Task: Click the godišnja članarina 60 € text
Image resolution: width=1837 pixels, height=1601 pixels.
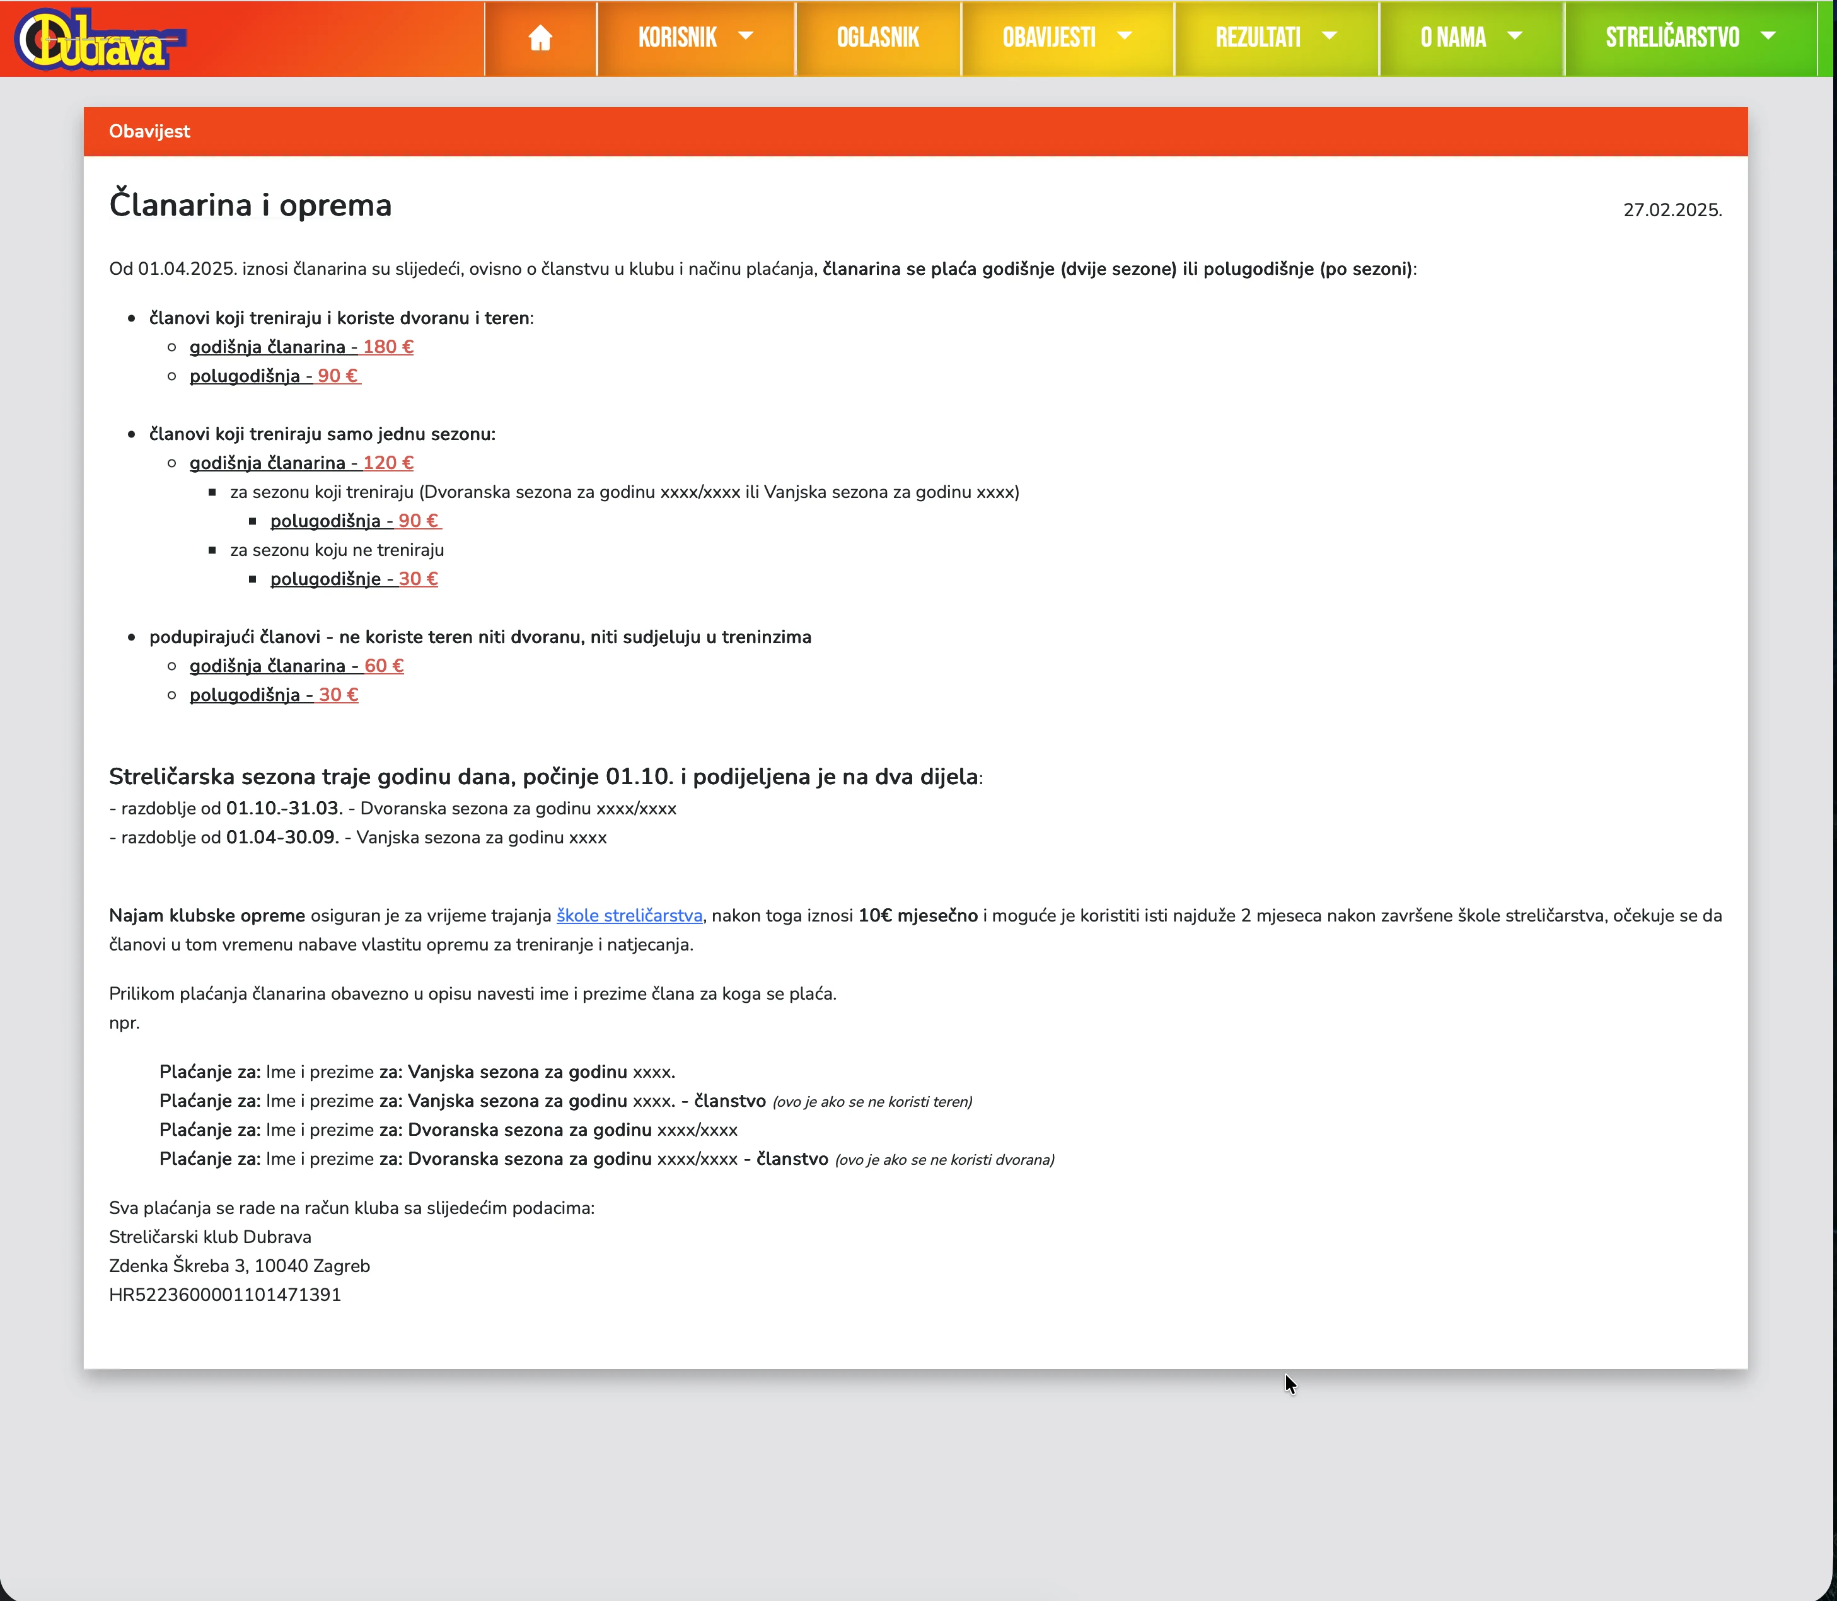Action: pyautogui.click(x=297, y=666)
